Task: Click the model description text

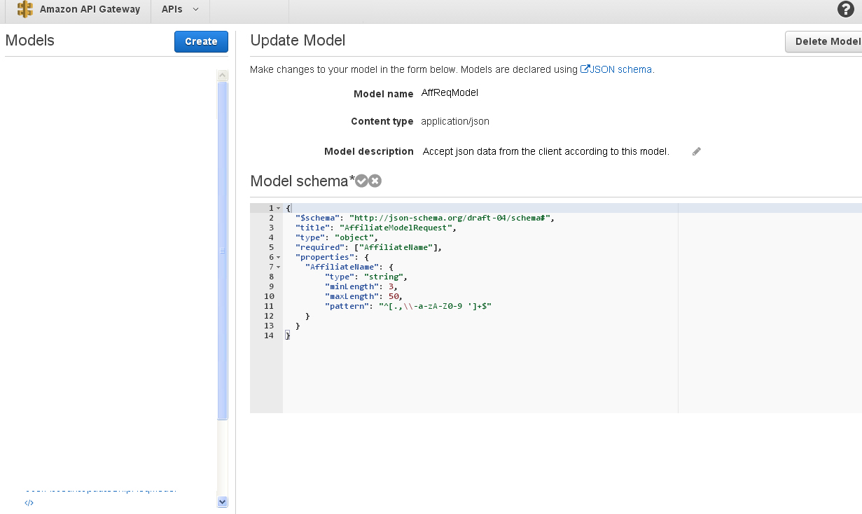Action: pos(546,151)
